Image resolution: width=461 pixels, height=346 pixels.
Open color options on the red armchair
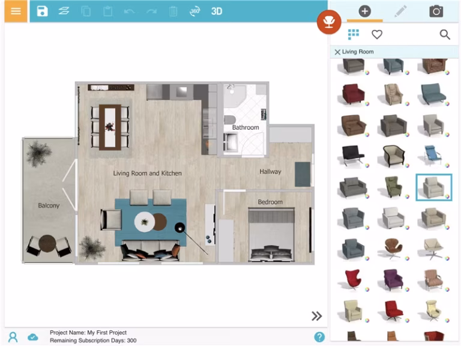coord(367,104)
